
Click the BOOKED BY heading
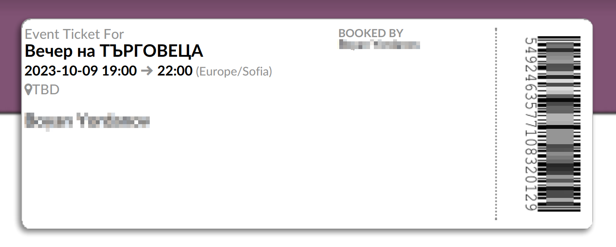pos(370,33)
